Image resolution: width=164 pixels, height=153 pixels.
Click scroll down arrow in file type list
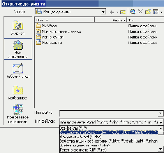(161, 149)
